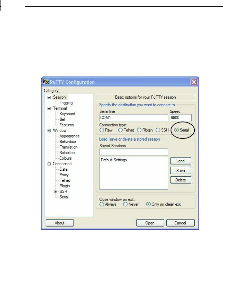Screen dimensions: 225x292
Task: Open the Colours category
Action: pyautogui.click(x=65, y=158)
